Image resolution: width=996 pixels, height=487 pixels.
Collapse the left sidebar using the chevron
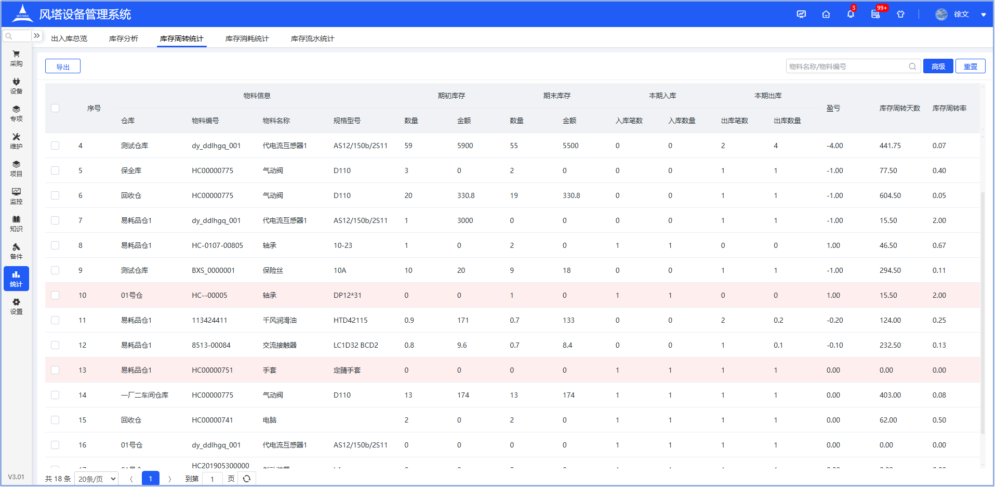click(x=37, y=35)
